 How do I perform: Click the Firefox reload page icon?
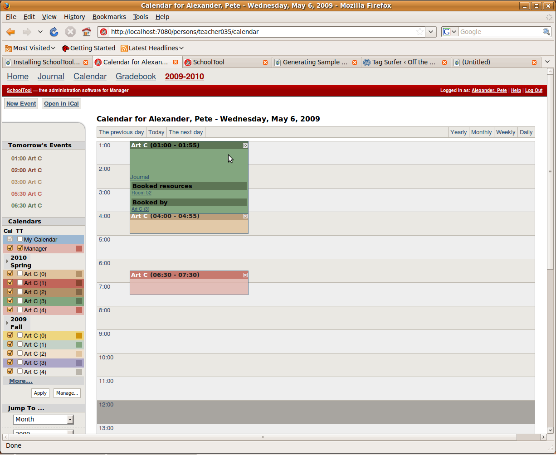point(54,32)
